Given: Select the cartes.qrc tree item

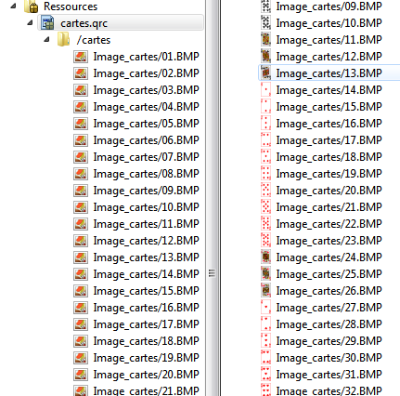Looking at the screenshot, I should (121, 23).
